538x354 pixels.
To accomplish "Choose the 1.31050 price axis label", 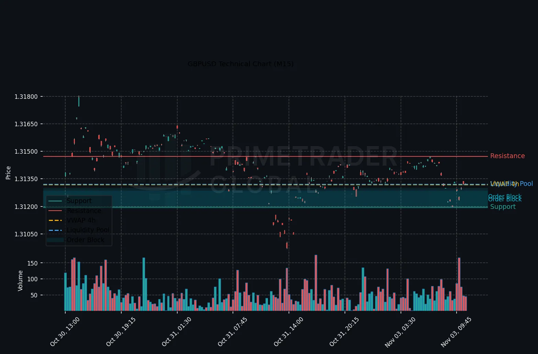I will pos(26,234).
